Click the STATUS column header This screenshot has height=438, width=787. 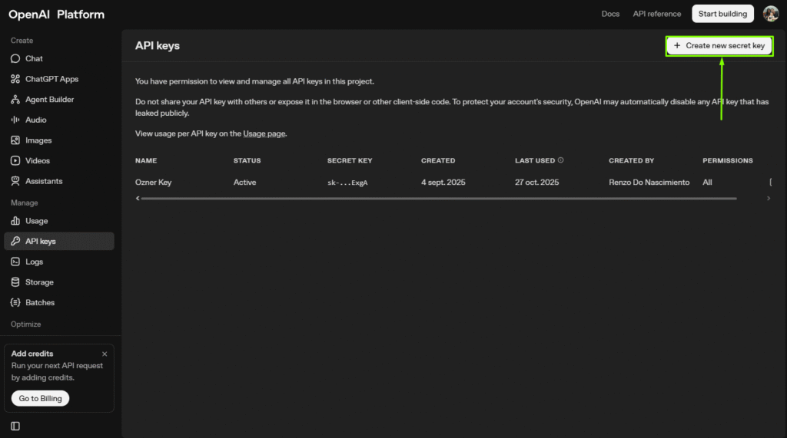[247, 160]
